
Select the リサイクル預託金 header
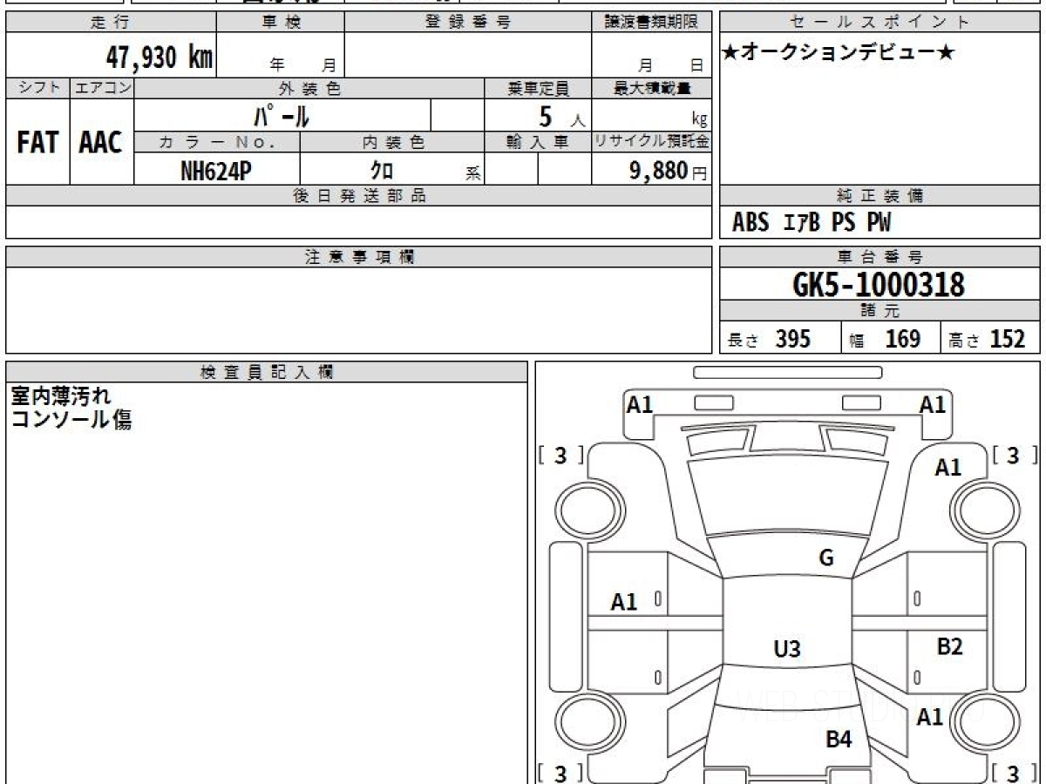tap(651, 142)
